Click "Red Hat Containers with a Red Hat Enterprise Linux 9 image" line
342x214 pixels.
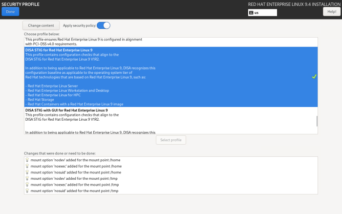(75, 104)
